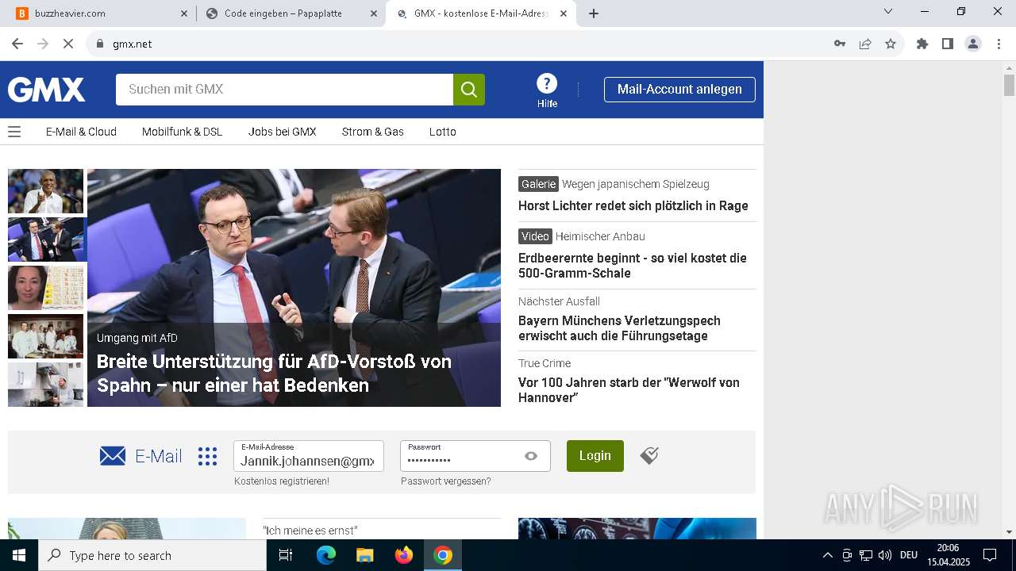
Task: Go back with browser back arrow
Action: point(17,44)
